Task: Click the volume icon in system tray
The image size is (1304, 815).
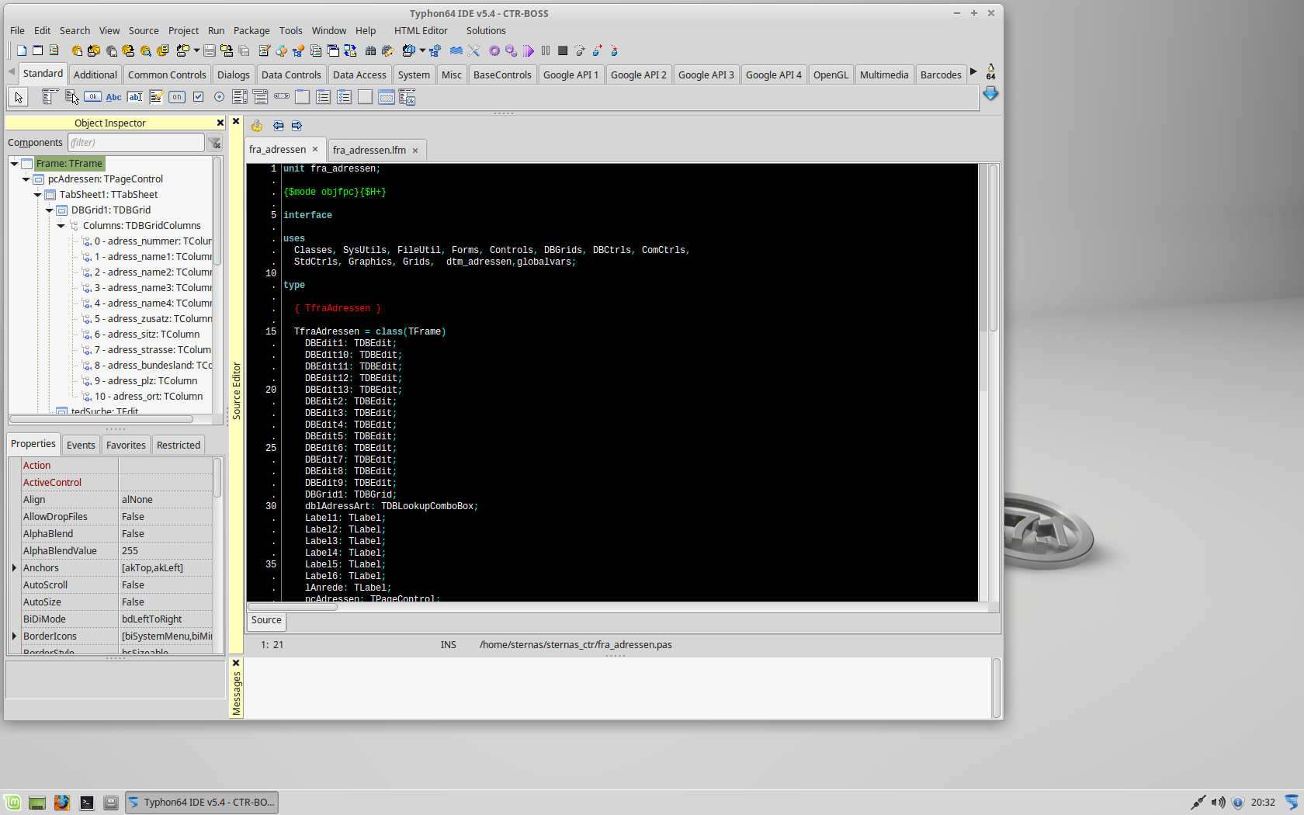Action: [x=1218, y=803]
